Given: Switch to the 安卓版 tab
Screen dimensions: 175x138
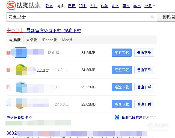Looking at the screenshot, I should tap(31, 40).
